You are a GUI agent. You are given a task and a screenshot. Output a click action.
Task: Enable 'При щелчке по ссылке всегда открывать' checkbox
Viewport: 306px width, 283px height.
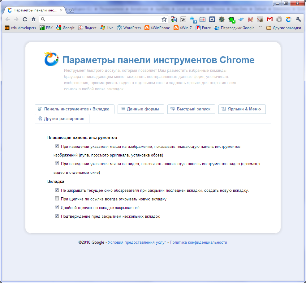click(x=57, y=199)
